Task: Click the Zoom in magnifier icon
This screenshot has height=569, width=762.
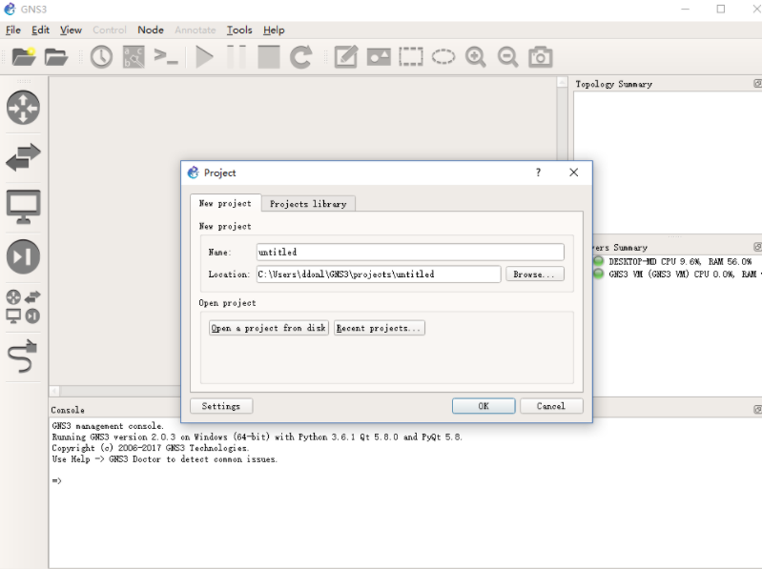Action: click(475, 57)
